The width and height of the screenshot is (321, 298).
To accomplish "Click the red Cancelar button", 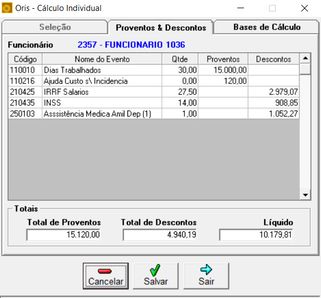I will 106,276.
